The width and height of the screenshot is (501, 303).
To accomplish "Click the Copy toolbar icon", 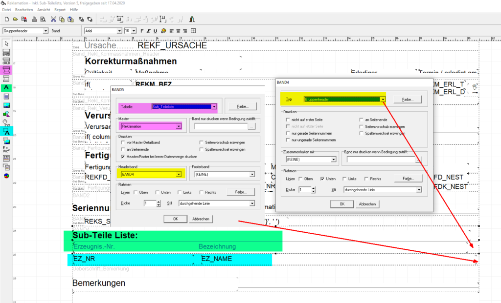I will point(62,20).
